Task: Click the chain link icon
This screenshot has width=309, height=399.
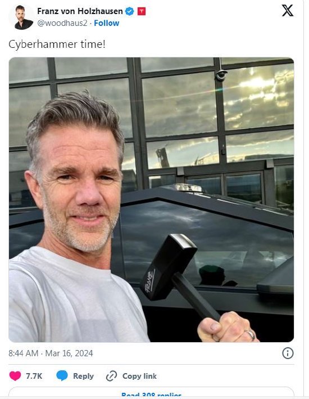Action: 111,376
